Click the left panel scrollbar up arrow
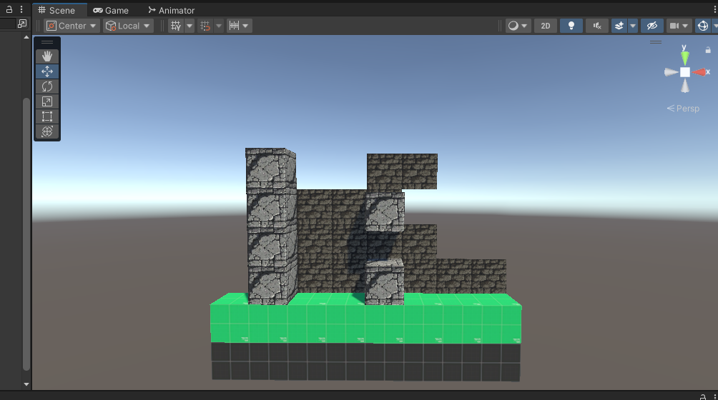The image size is (718, 400). pyautogui.click(x=26, y=37)
